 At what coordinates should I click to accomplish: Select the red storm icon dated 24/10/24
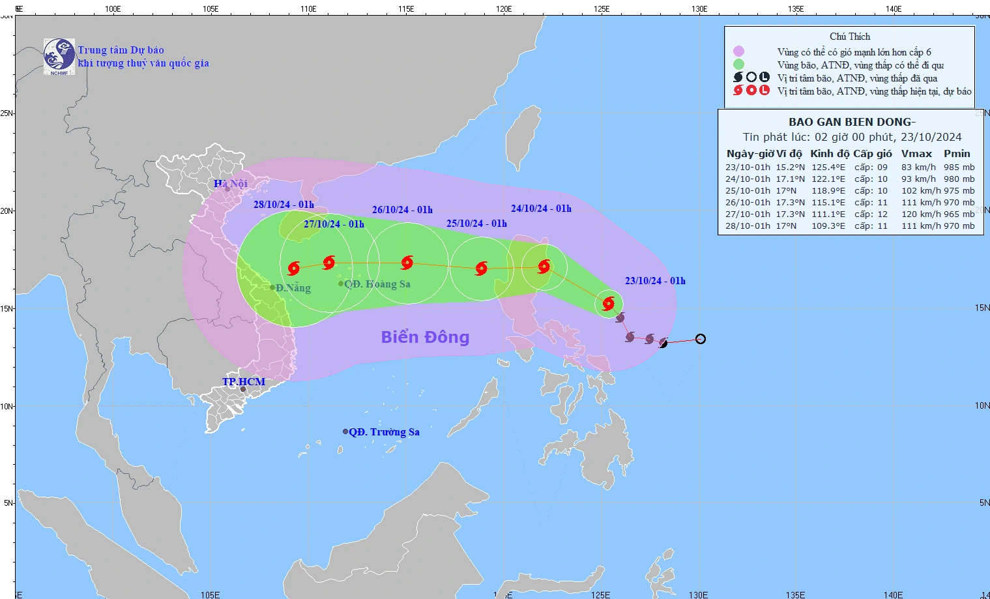click(x=544, y=266)
